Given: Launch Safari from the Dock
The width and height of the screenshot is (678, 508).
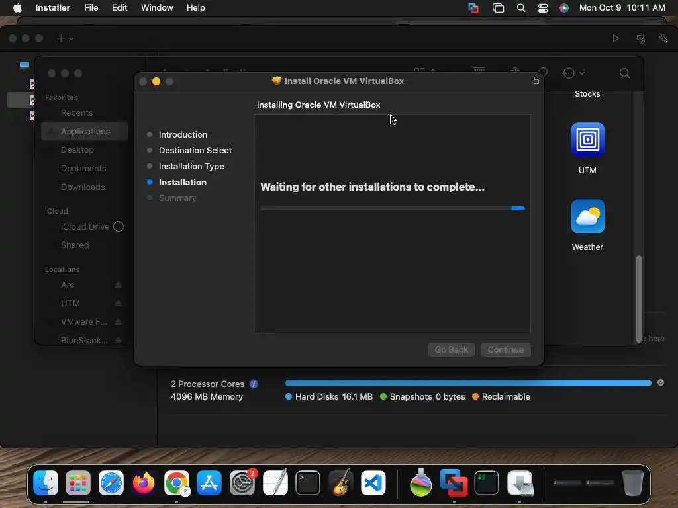Looking at the screenshot, I should coord(111,483).
